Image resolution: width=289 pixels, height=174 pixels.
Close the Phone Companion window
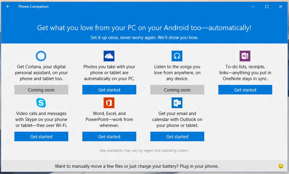[x=281, y=7]
